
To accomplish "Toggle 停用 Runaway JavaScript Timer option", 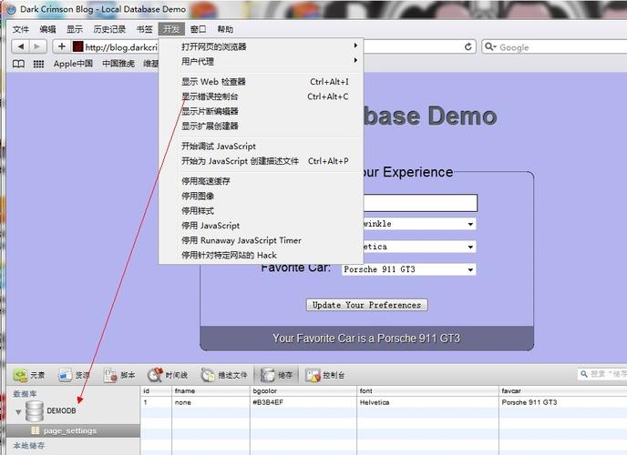I will [x=262, y=240].
